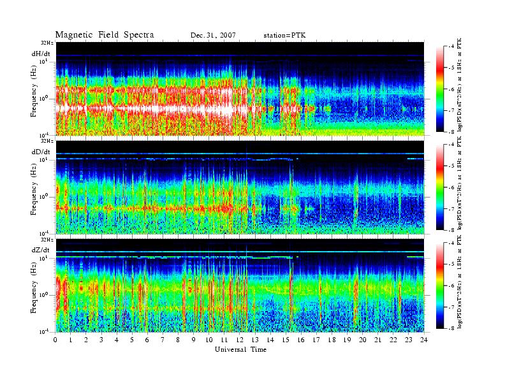The image size is (505, 390).
Task: Click the dH/dt spectrogram plot
Action: [x=240, y=89]
